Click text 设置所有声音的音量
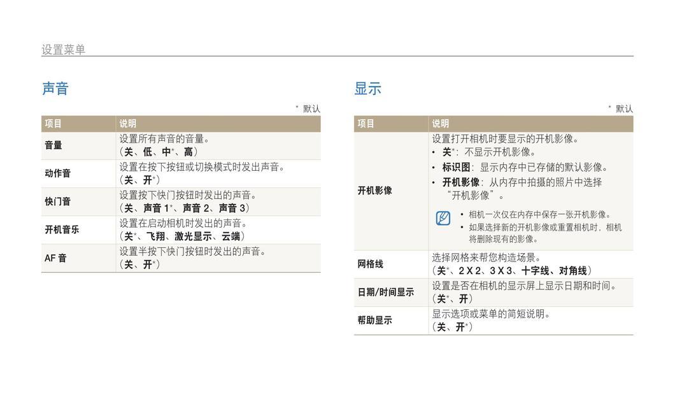The height and width of the screenshot is (408, 675). 164,139
